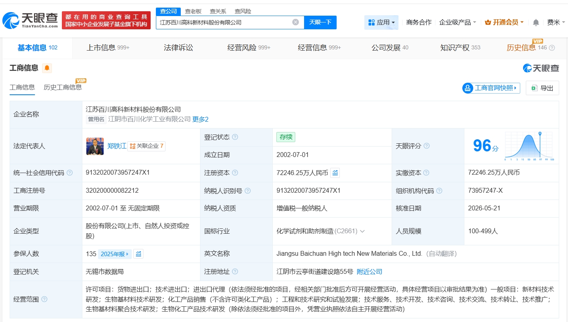This screenshot has height=322, width=568.
Task: Click help icon beside 注册地址
Action: 235,272
